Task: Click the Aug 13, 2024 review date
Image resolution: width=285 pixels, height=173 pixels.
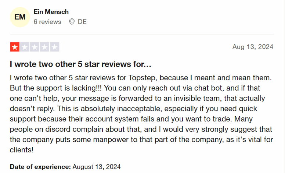Action: coord(253,47)
